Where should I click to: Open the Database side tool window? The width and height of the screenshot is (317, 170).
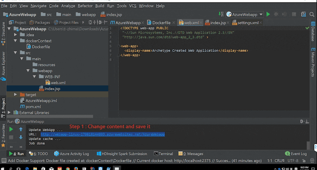(x=313, y=31)
